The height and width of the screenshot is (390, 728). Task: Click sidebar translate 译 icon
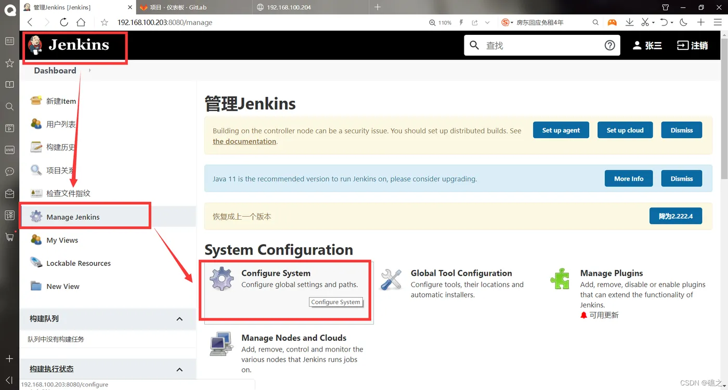click(9, 215)
